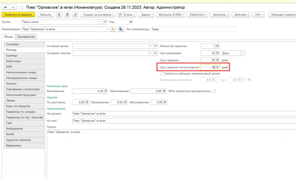The width and height of the screenshot is (296, 179).
Task: Click the Имитация сканера button
Action: click(x=282, y=14)
